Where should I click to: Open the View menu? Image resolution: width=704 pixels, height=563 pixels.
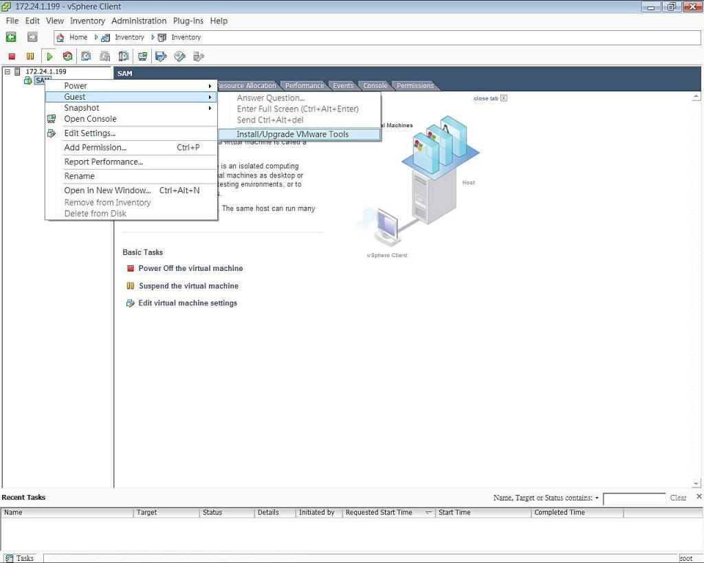(x=55, y=21)
